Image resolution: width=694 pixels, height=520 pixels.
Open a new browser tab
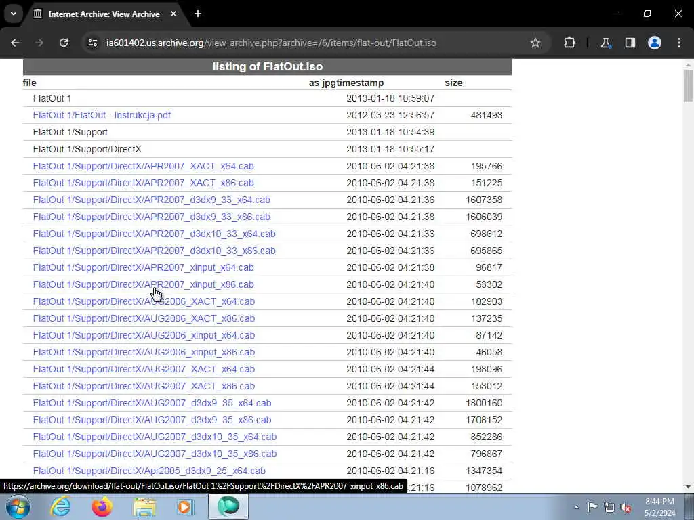tap(198, 14)
